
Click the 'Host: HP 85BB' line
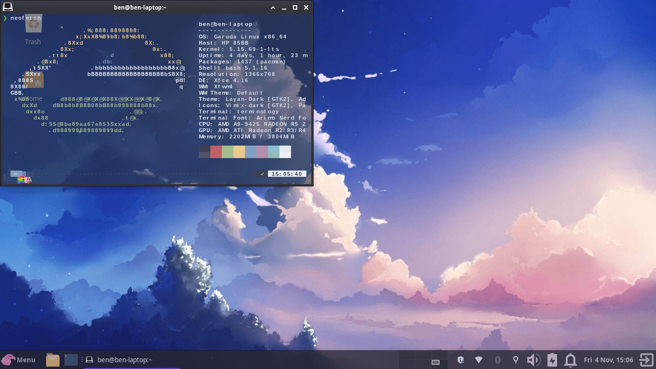click(x=224, y=43)
